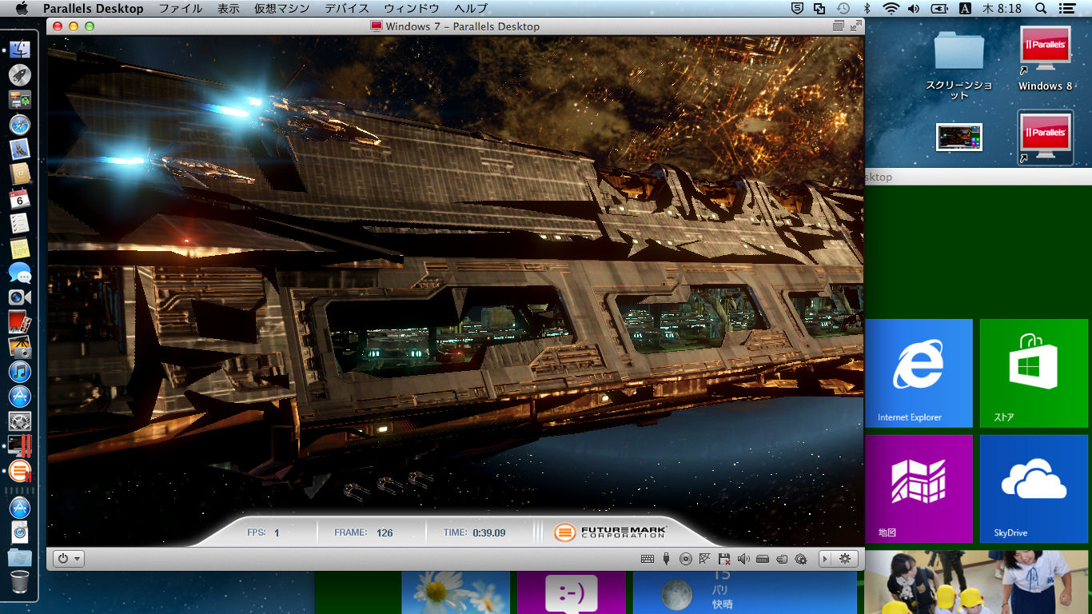
Task: Open Parallels Desktop icon in Dock
Action: pos(19,445)
